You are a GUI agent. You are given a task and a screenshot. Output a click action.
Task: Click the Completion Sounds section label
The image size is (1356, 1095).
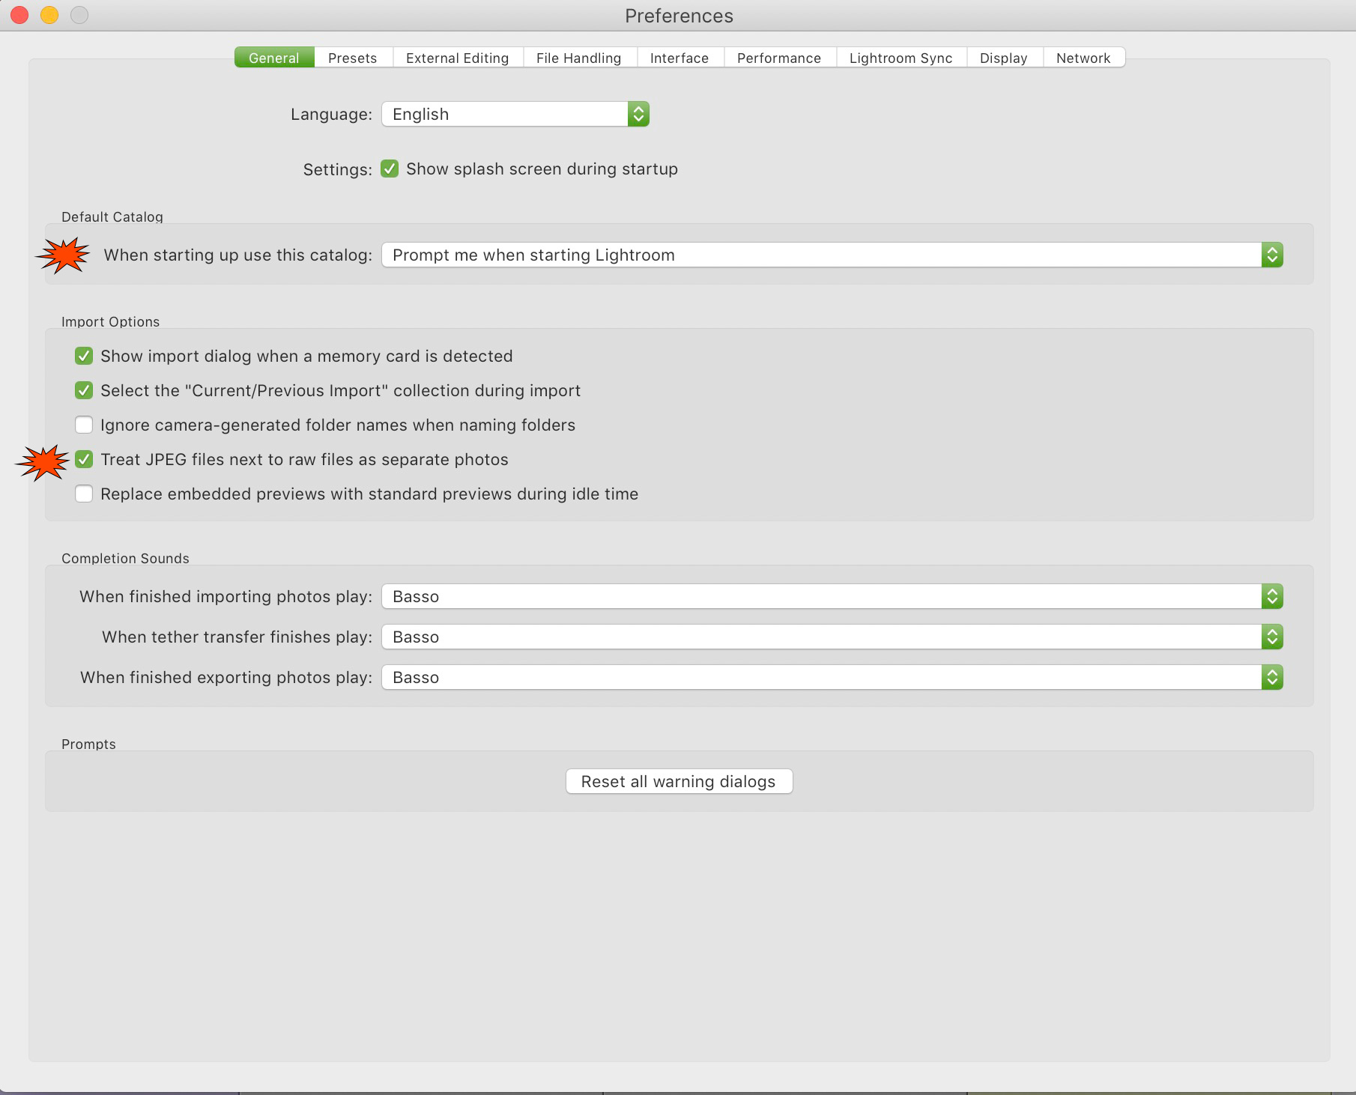125,558
